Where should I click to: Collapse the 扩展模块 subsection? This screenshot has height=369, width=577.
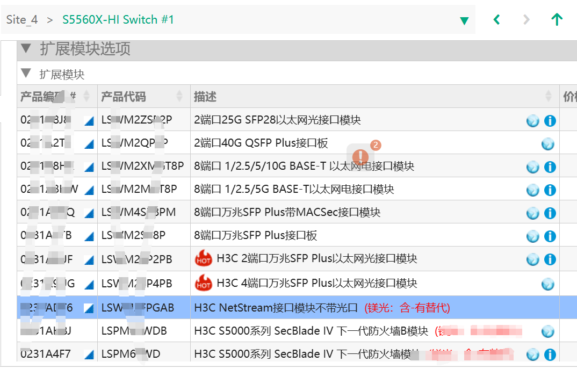pyautogui.click(x=26, y=74)
